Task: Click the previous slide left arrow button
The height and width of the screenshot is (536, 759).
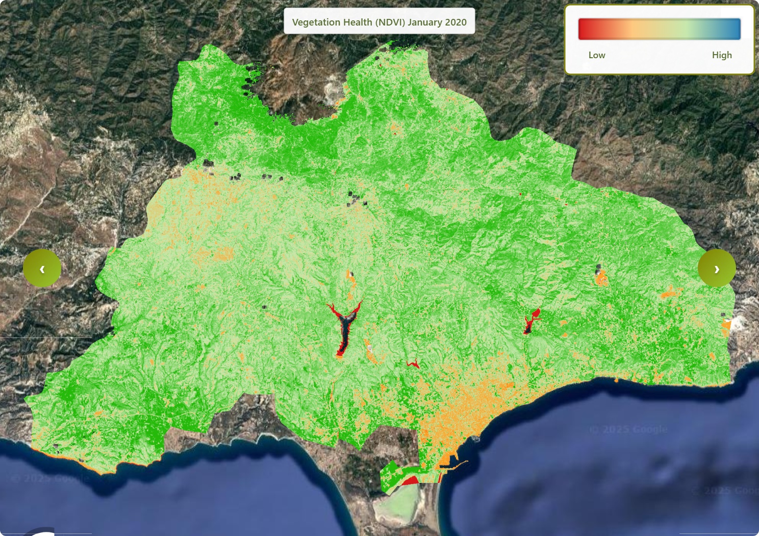Action: click(42, 269)
